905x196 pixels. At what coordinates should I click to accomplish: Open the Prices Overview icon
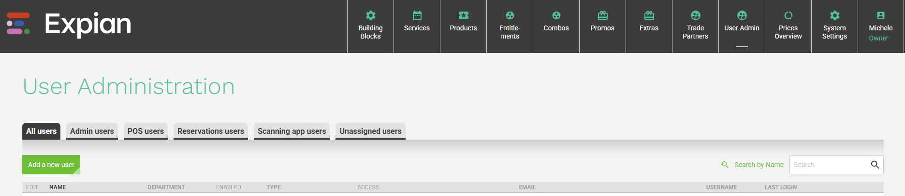tap(788, 15)
